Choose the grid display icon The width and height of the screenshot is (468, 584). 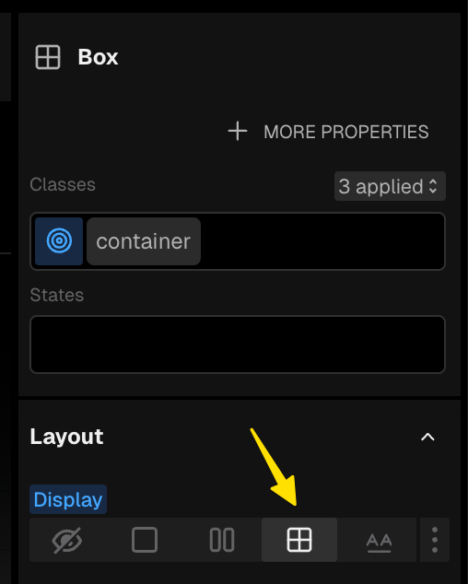[299, 540]
